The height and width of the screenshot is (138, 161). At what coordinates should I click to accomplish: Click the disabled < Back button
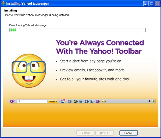pyautogui.click(x=85, y=133)
